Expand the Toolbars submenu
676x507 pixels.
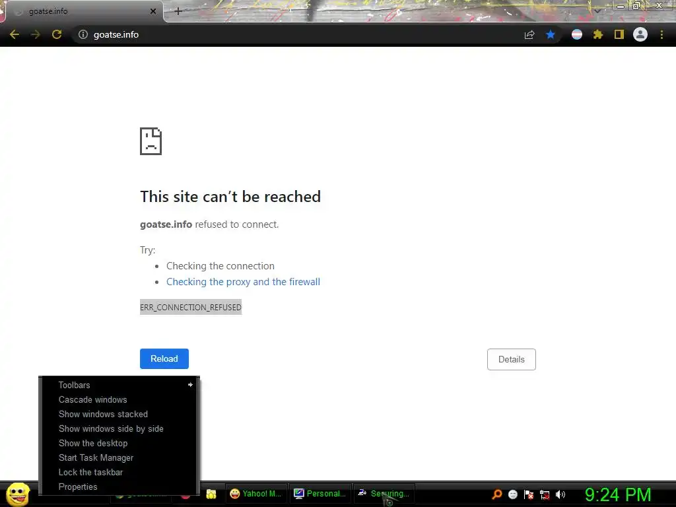coord(119,385)
